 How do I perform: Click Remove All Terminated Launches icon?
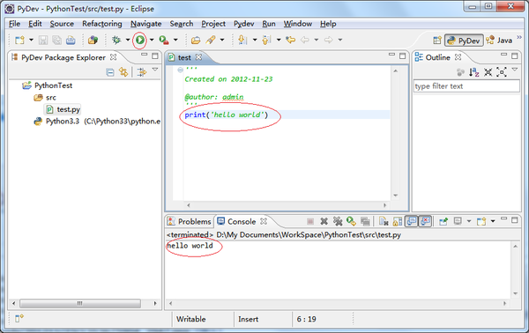338,221
